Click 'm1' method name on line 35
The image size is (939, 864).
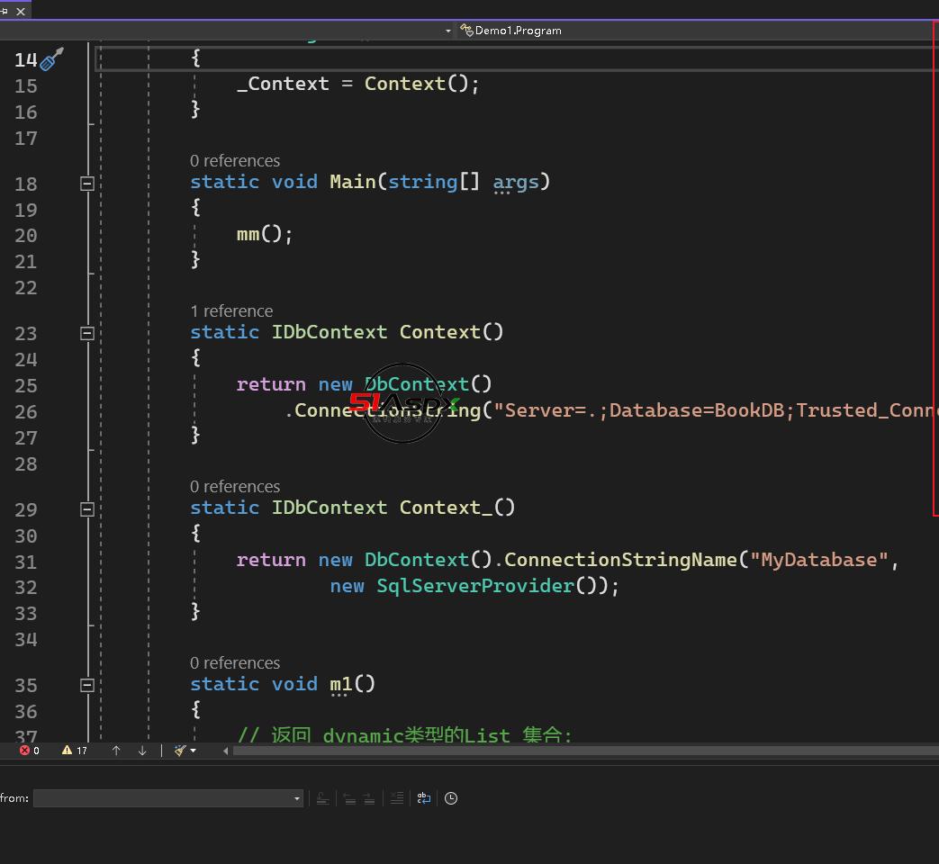point(340,684)
